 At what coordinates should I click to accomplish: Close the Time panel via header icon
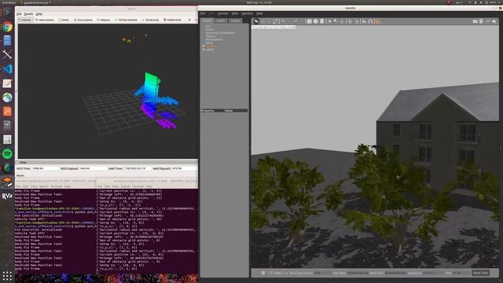coord(17,163)
